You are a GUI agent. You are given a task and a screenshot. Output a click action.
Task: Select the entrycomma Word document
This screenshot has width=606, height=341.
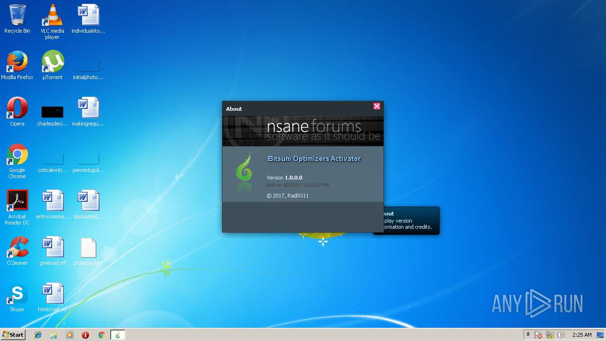53,205
